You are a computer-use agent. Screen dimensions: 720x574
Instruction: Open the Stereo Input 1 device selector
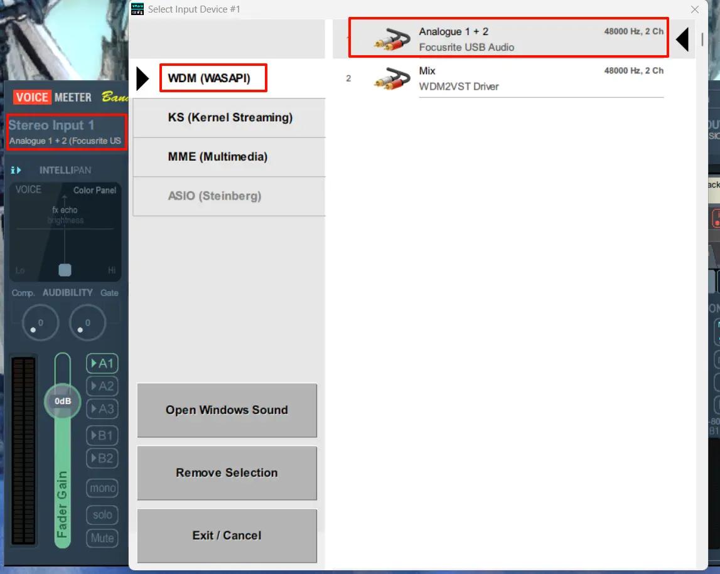tap(67, 132)
